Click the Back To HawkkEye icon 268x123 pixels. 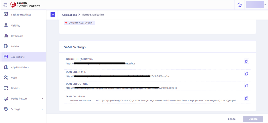(x=6, y=15)
